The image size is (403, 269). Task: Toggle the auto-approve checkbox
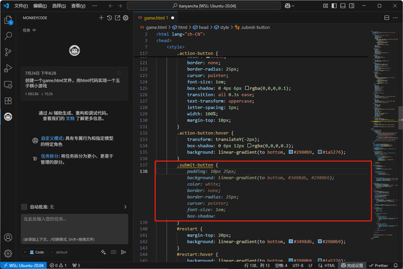(24, 206)
